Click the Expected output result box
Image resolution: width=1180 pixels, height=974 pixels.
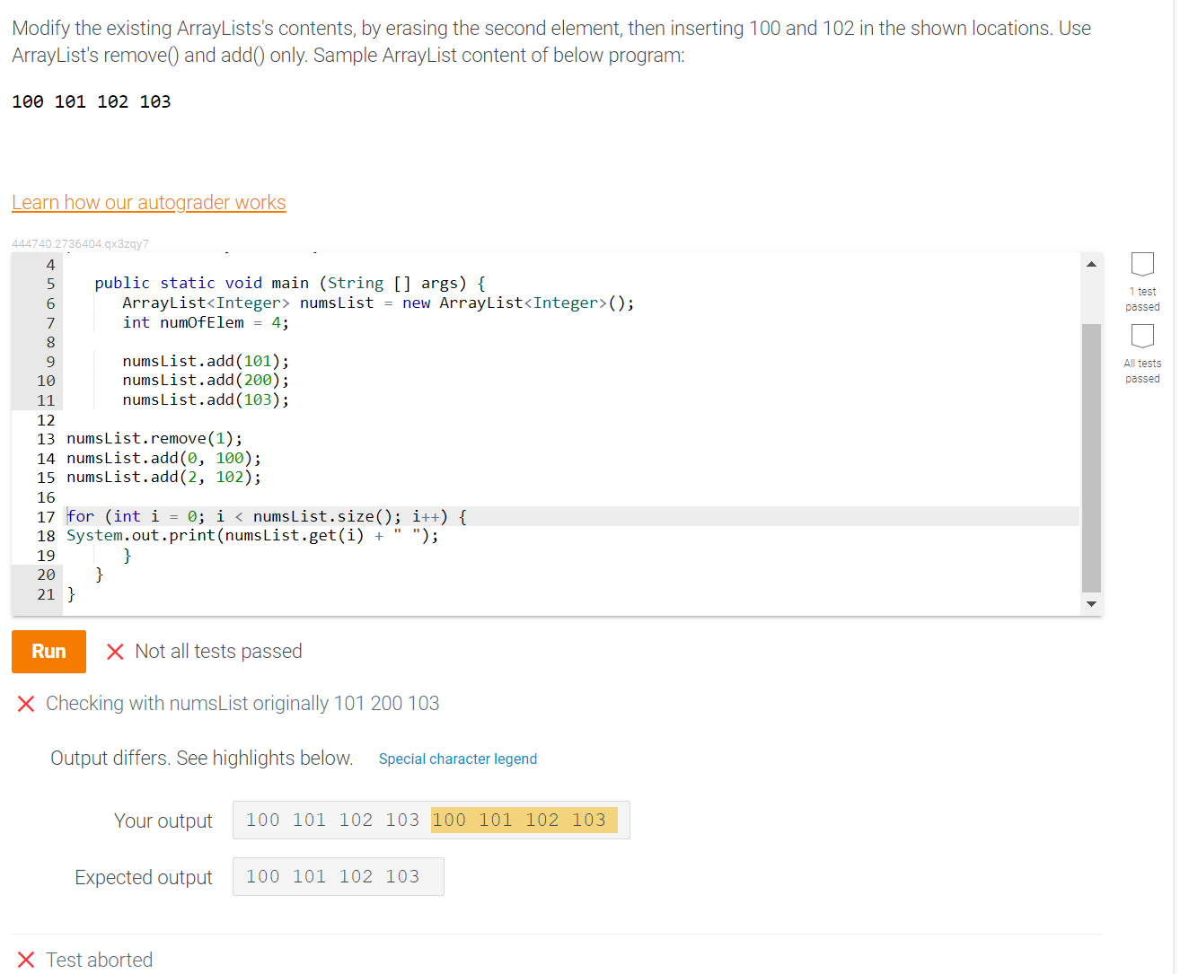click(339, 876)
